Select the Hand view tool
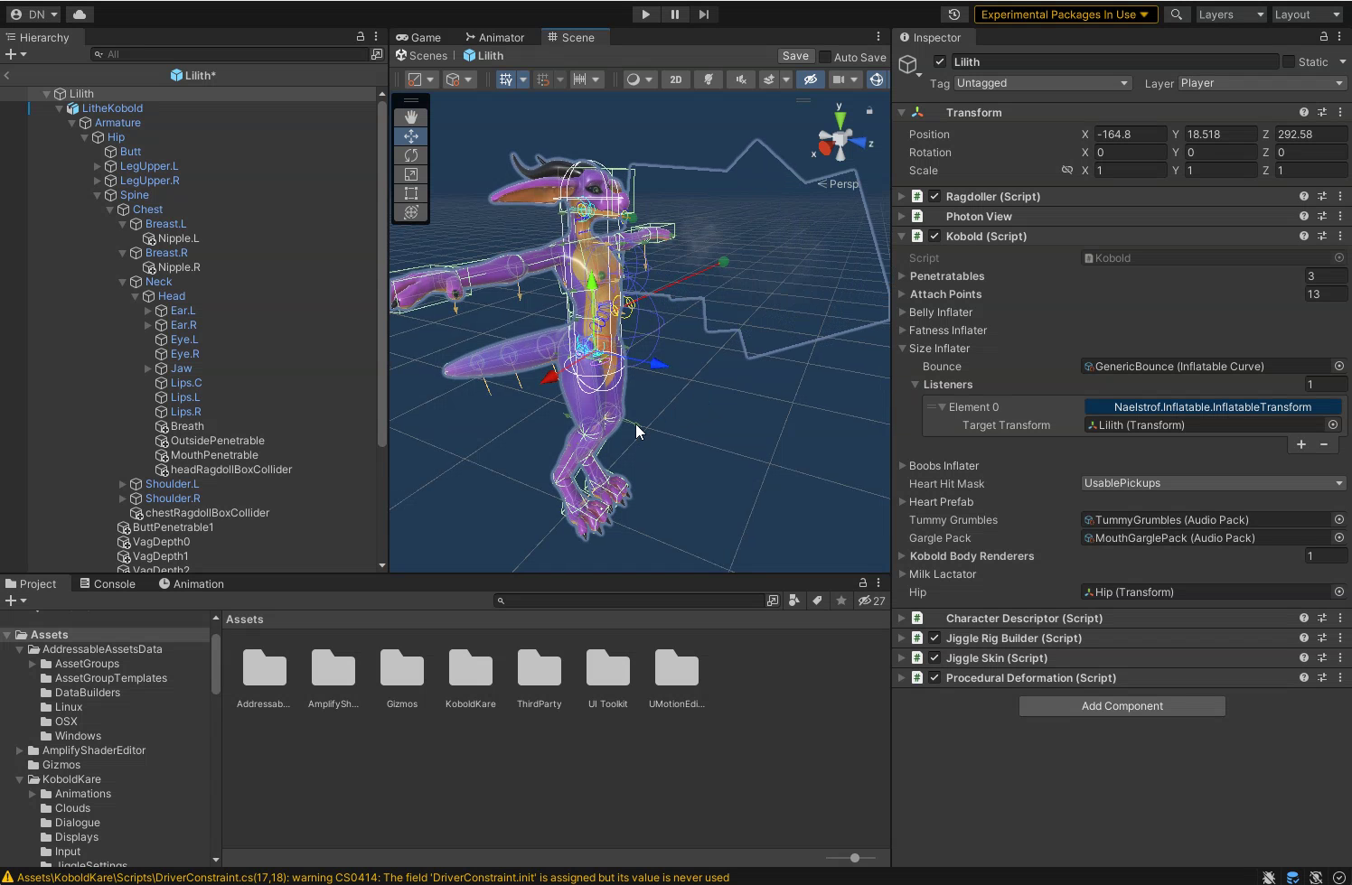1352x885 pixels. (411, 116)
